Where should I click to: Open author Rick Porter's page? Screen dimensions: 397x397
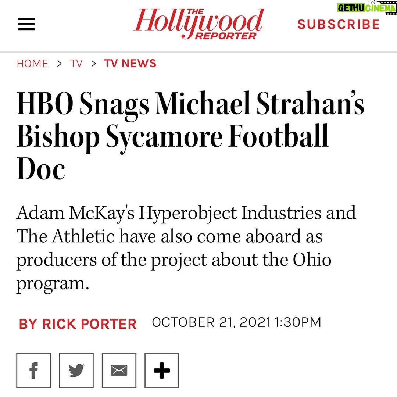(x=78, y=324)
